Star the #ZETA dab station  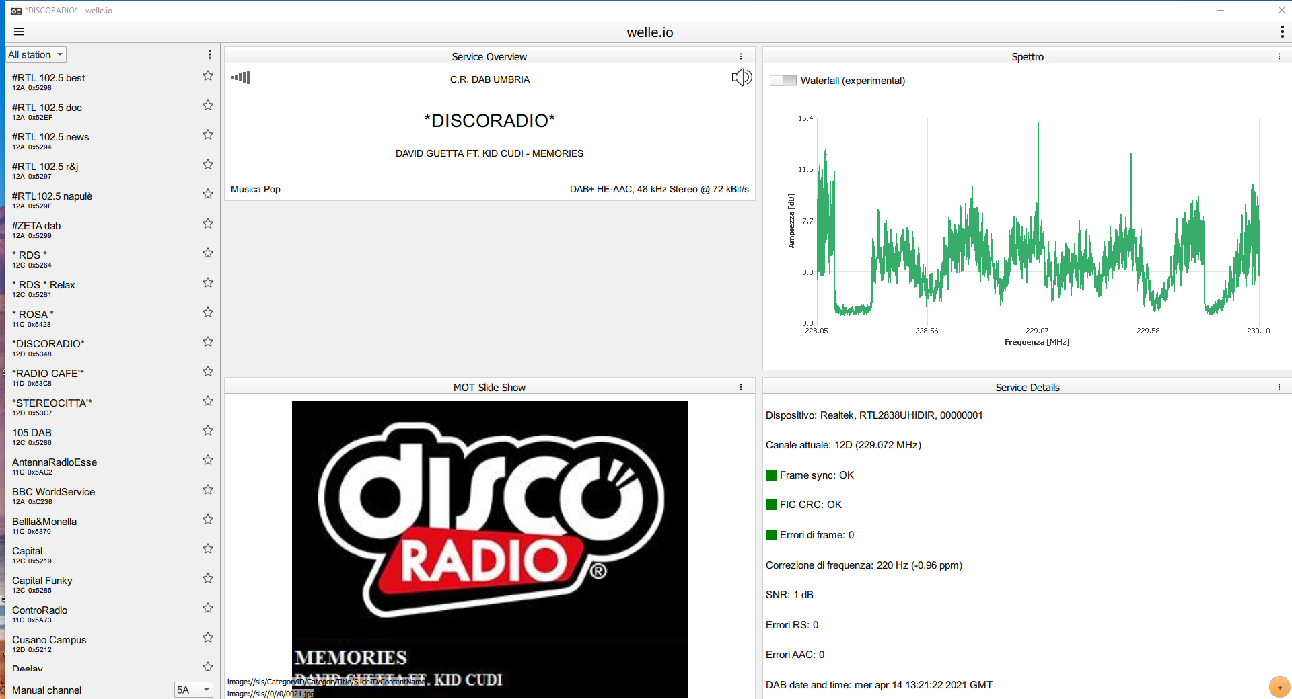(208, 224)
